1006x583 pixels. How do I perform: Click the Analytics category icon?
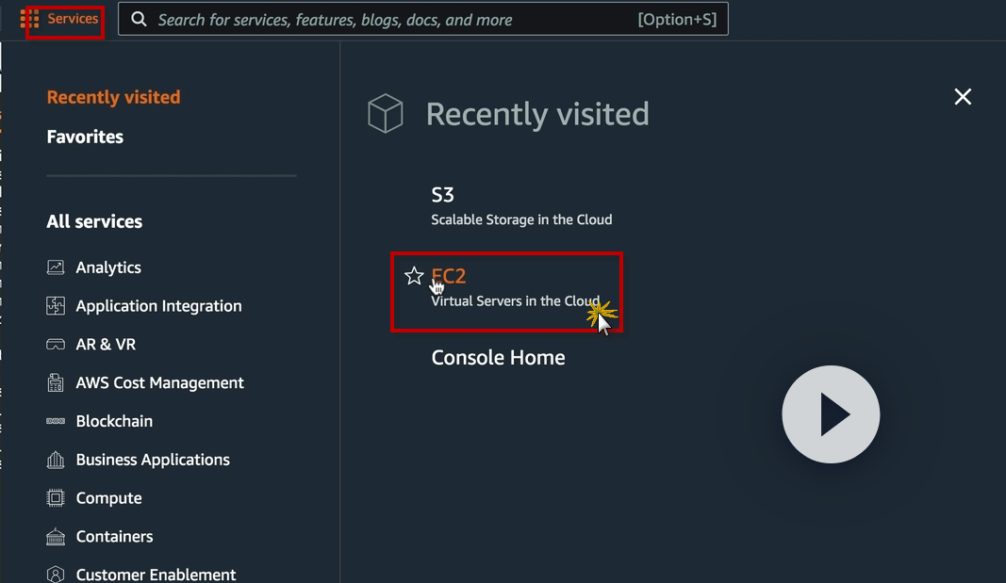point(56,267)
